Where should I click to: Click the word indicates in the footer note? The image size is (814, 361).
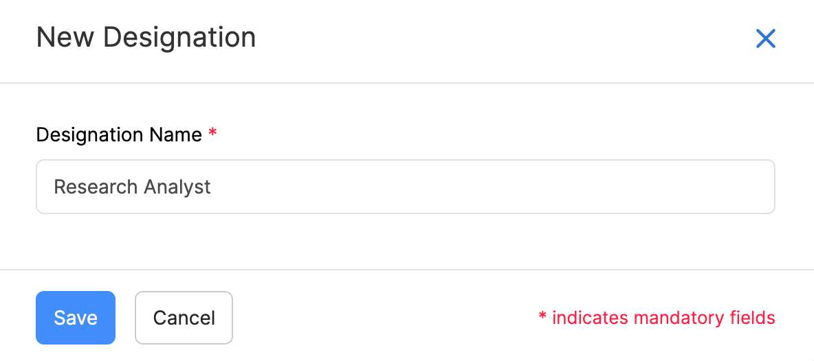tap(590, 318)
